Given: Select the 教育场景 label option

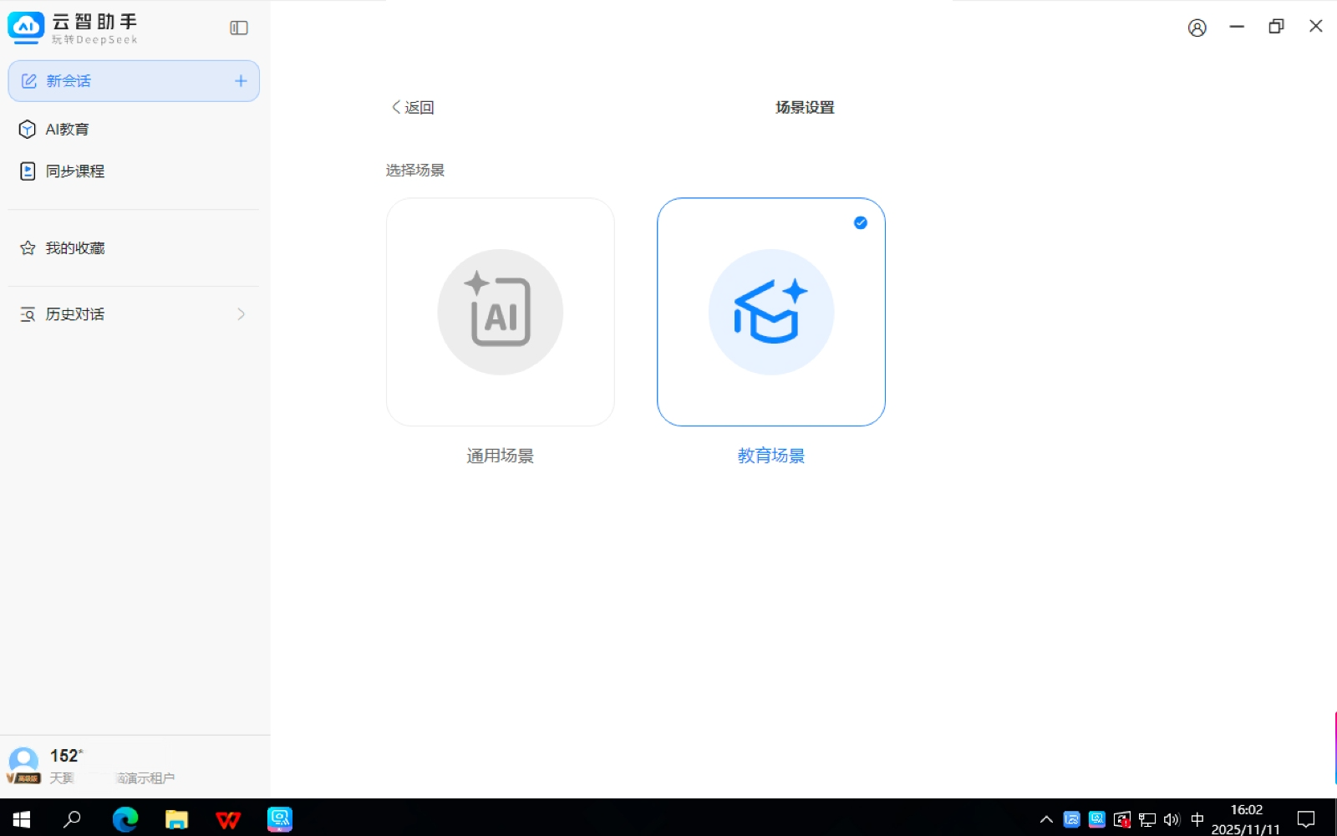Looking at the screenshot, I should [770, 456].
